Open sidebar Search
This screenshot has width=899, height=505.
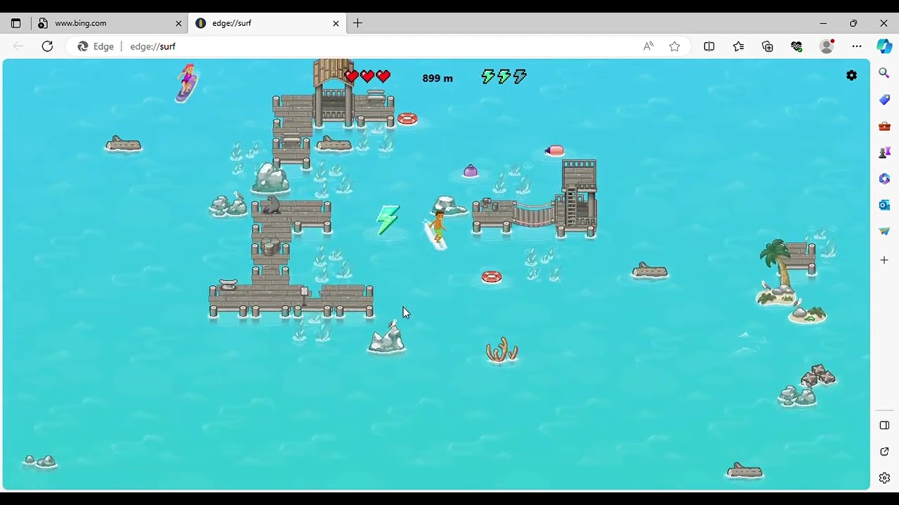coord(884,73)
